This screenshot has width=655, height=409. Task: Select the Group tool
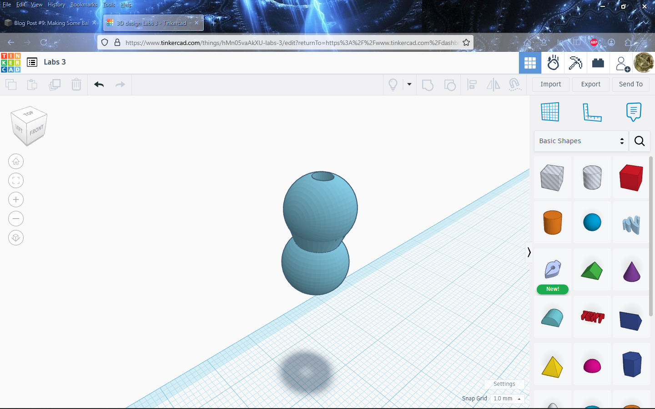click(x=428, y=85)
